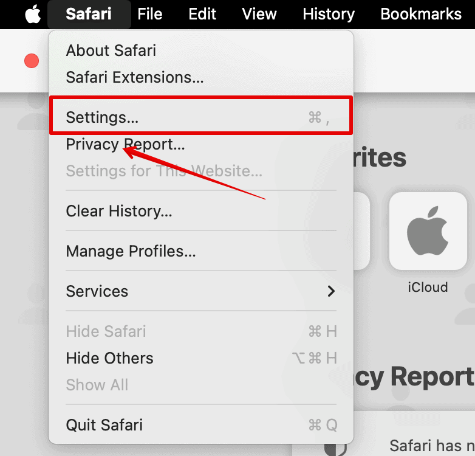The image size is (475, 456).
Task: Select About Safari
Action: [x=111, y=50]
